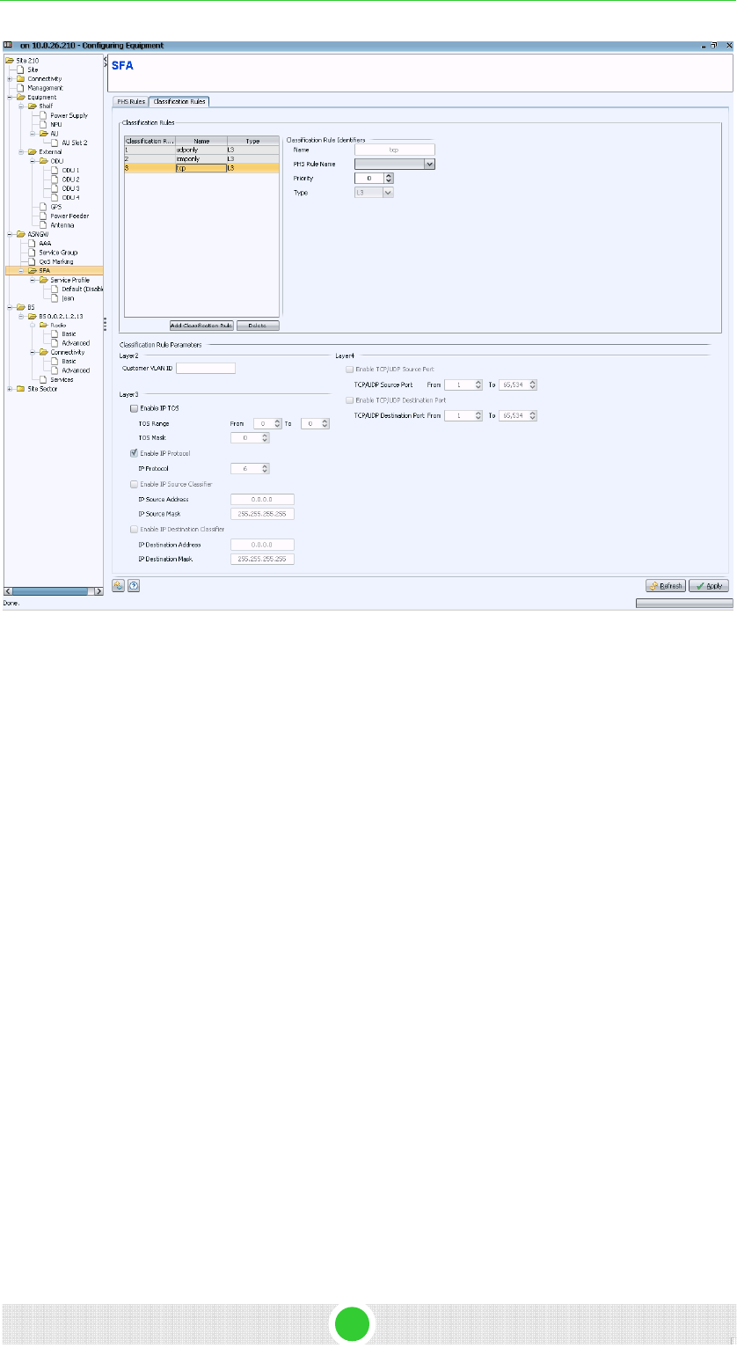Adjust the Priority spinner arrows
737x1348 pixels.
(x=389, y=178)
